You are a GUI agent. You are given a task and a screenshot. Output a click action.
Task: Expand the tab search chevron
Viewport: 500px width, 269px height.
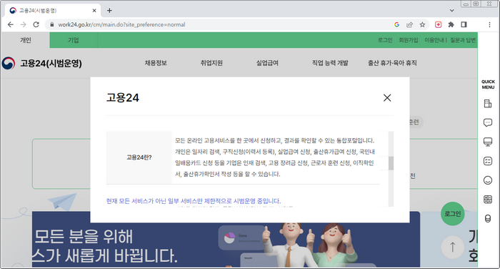[452, 11]
